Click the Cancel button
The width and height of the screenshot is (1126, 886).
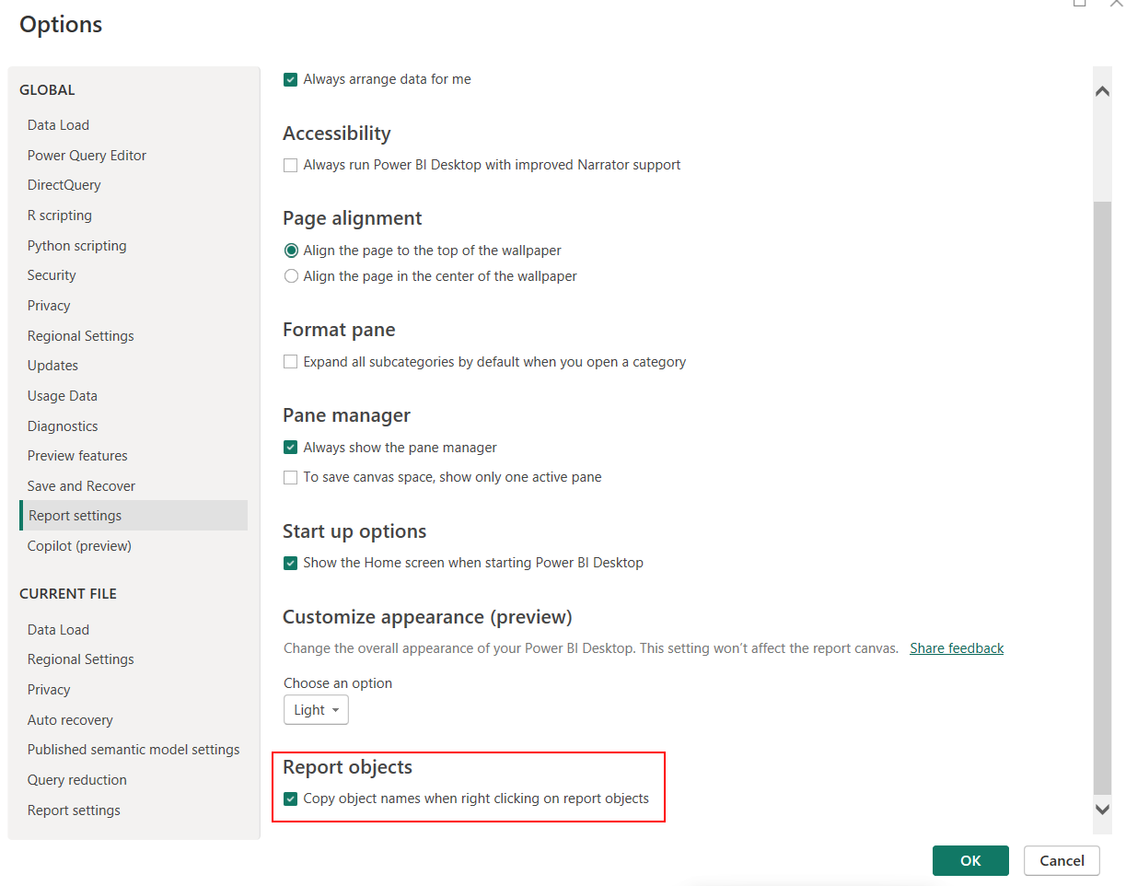point(1062,860)
